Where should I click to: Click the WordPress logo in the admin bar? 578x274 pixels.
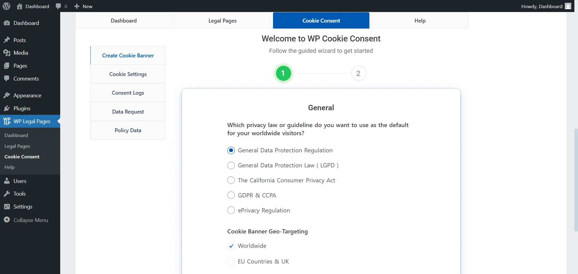click(x=6, y=6)
